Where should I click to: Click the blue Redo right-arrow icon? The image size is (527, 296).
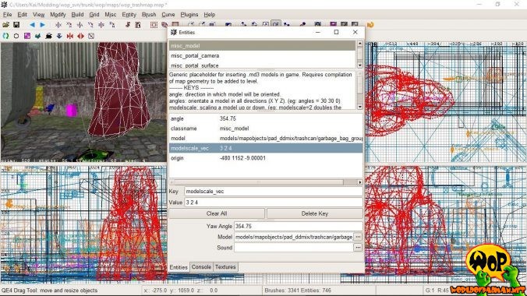tap(43, 25)
